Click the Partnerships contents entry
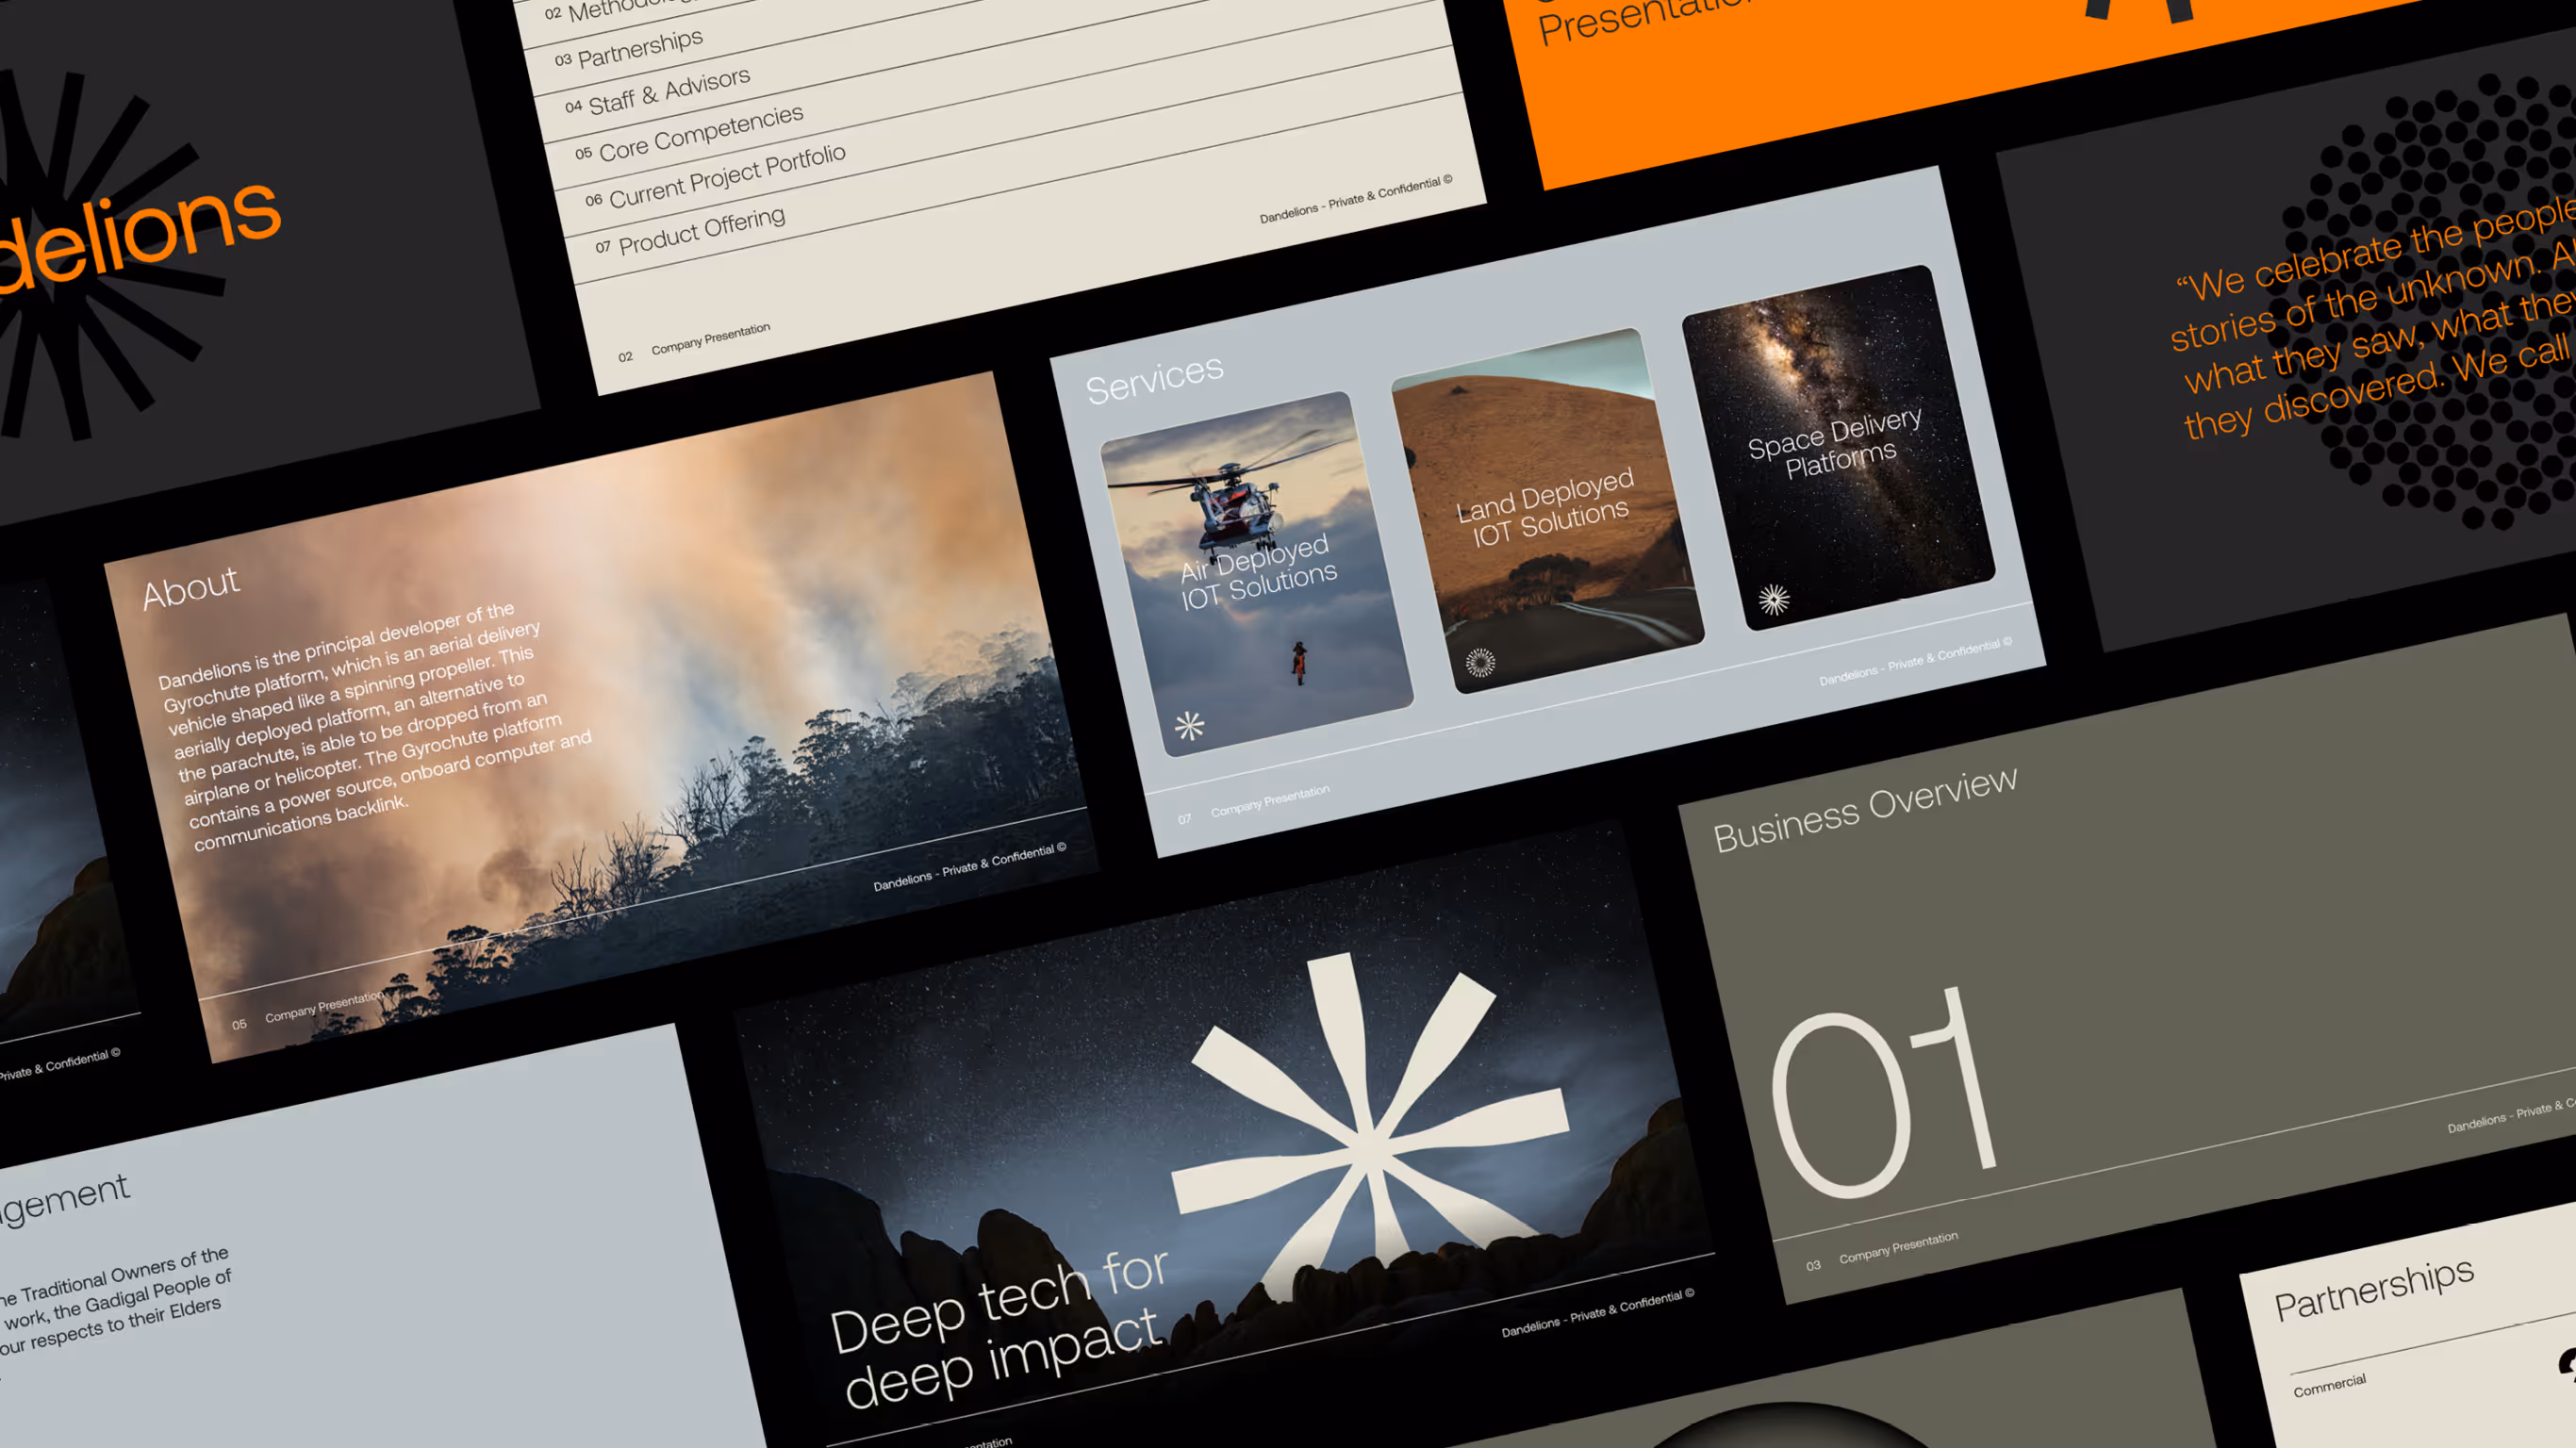The height and width of the screenshot is (1448, 2576). (640, 47)
